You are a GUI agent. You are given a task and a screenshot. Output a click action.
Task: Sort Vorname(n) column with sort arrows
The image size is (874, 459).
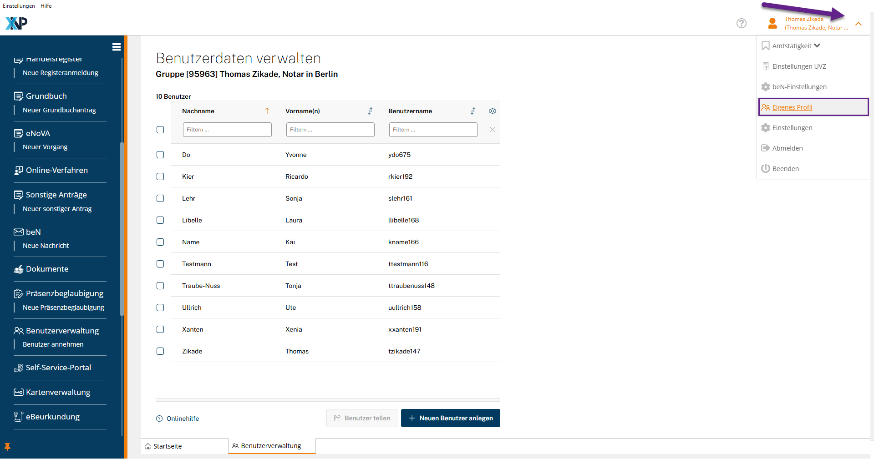click(370, 111)
